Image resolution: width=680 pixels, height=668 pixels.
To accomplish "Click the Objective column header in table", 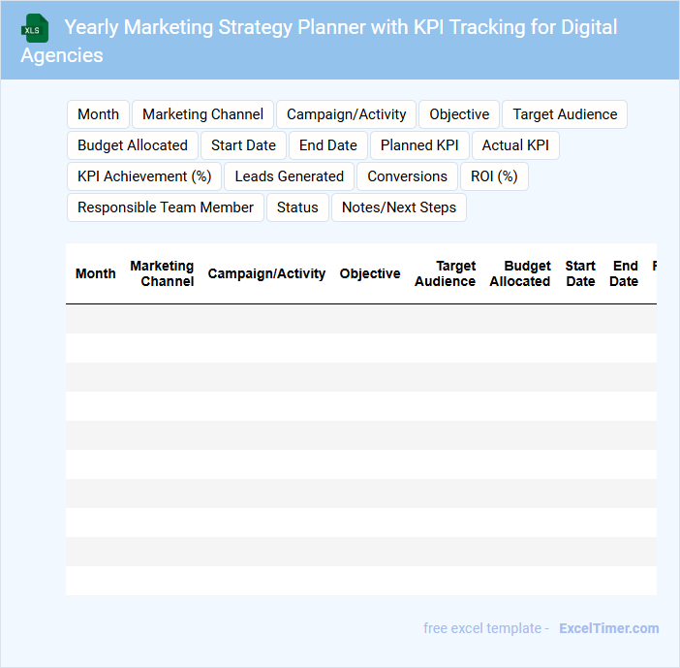I will (370, 273).
